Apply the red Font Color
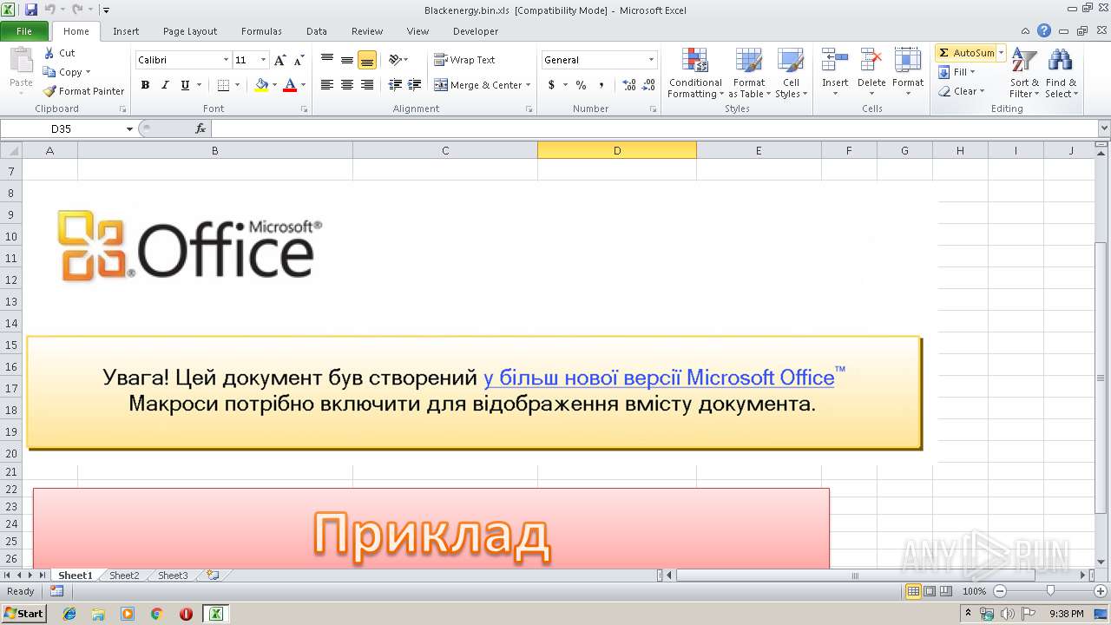Image resolution: width=1111 pixels, height=625 pixels. click(290, 85)
